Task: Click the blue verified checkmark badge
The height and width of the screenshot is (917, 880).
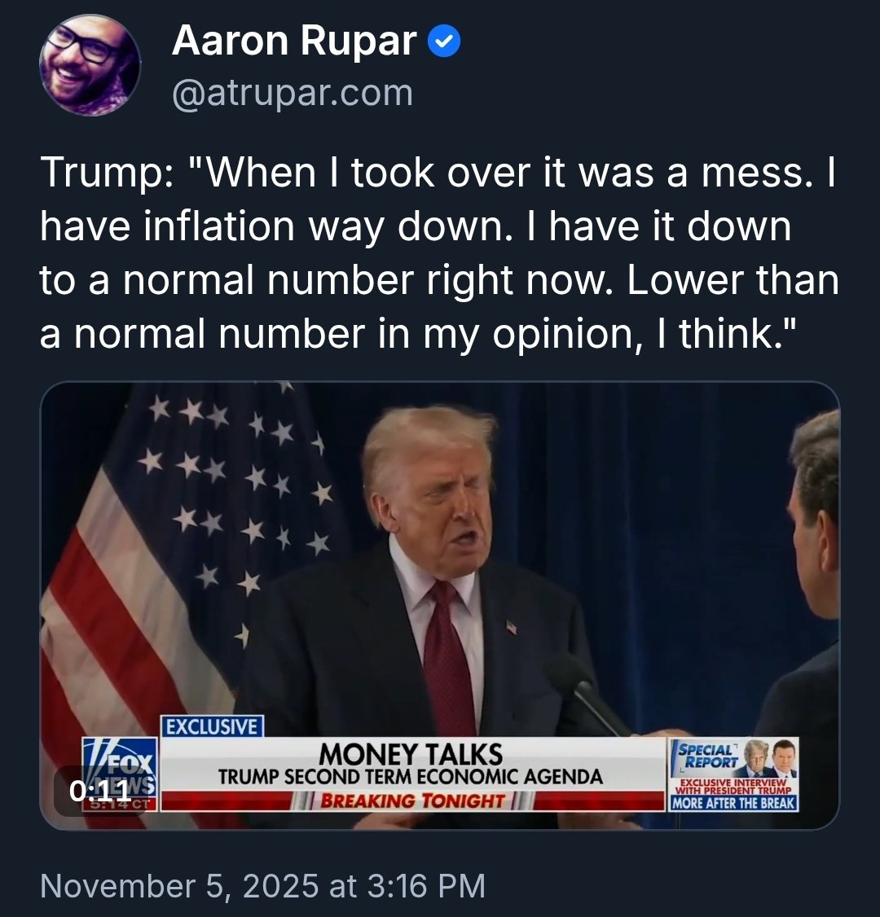Action: click(445, 42)
